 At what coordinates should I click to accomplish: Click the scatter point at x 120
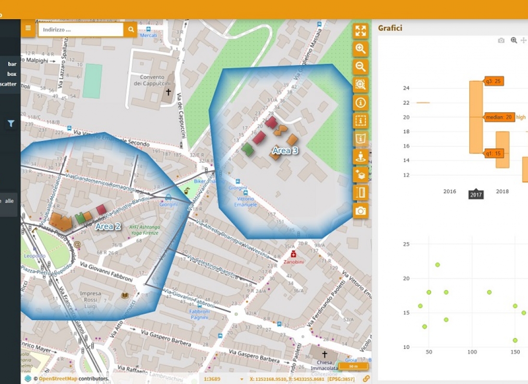coord(489,292)
